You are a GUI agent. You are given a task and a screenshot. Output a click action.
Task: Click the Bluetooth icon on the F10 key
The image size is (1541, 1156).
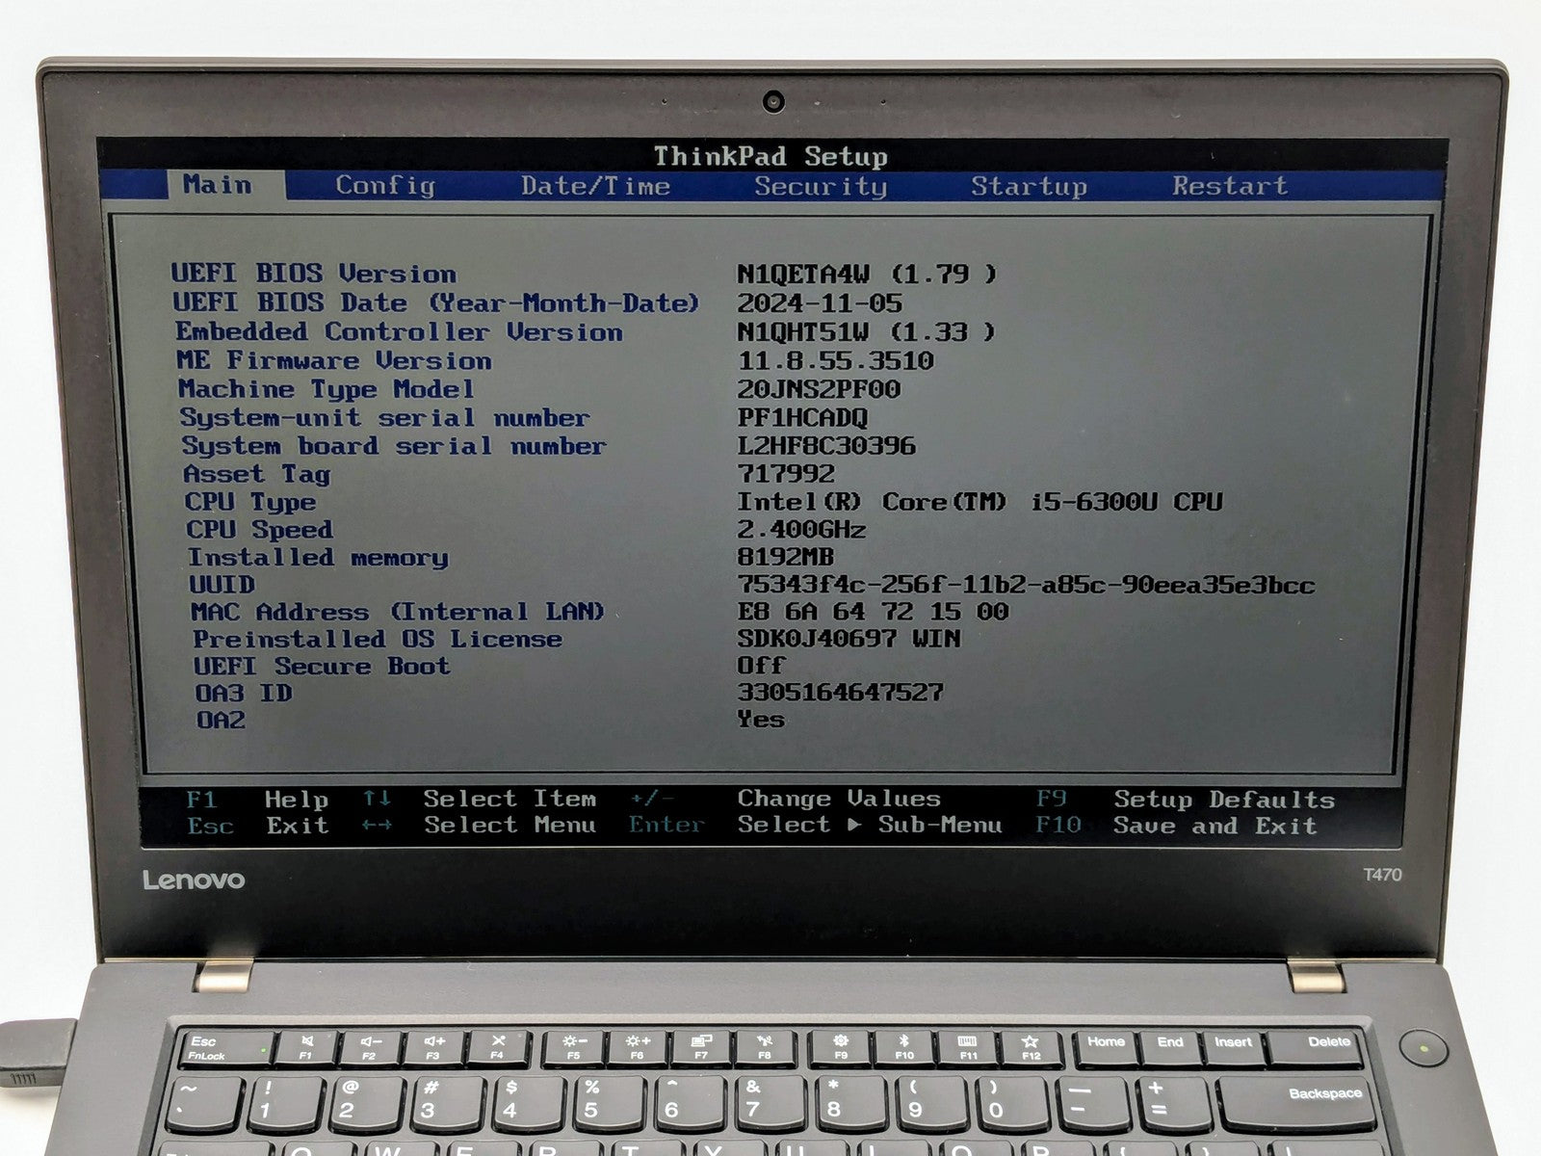903,1041
